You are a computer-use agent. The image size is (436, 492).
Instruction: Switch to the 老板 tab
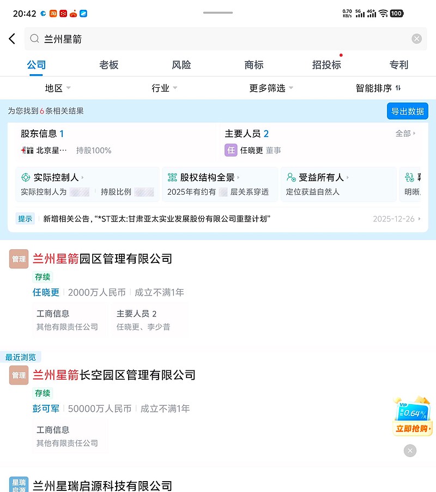(109, 65)
